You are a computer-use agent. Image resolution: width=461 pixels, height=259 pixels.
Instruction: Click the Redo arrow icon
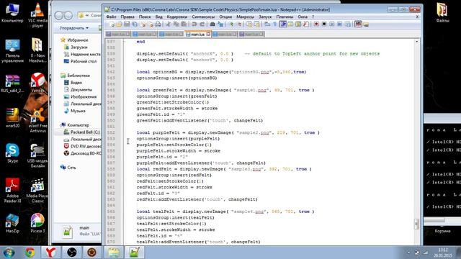click(202, 24)
